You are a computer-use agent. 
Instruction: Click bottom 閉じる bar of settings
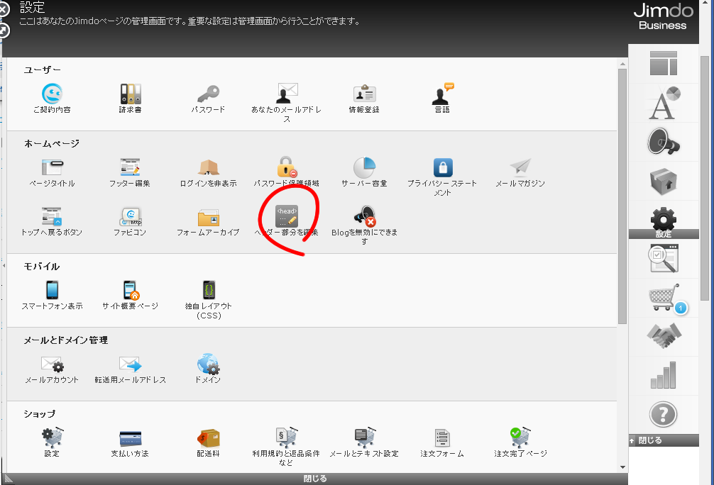315,479
